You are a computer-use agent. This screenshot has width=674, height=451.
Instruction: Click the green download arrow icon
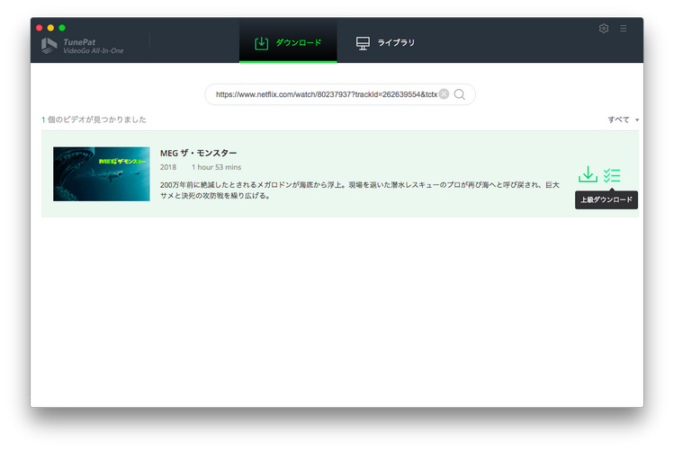coord(588,174)
